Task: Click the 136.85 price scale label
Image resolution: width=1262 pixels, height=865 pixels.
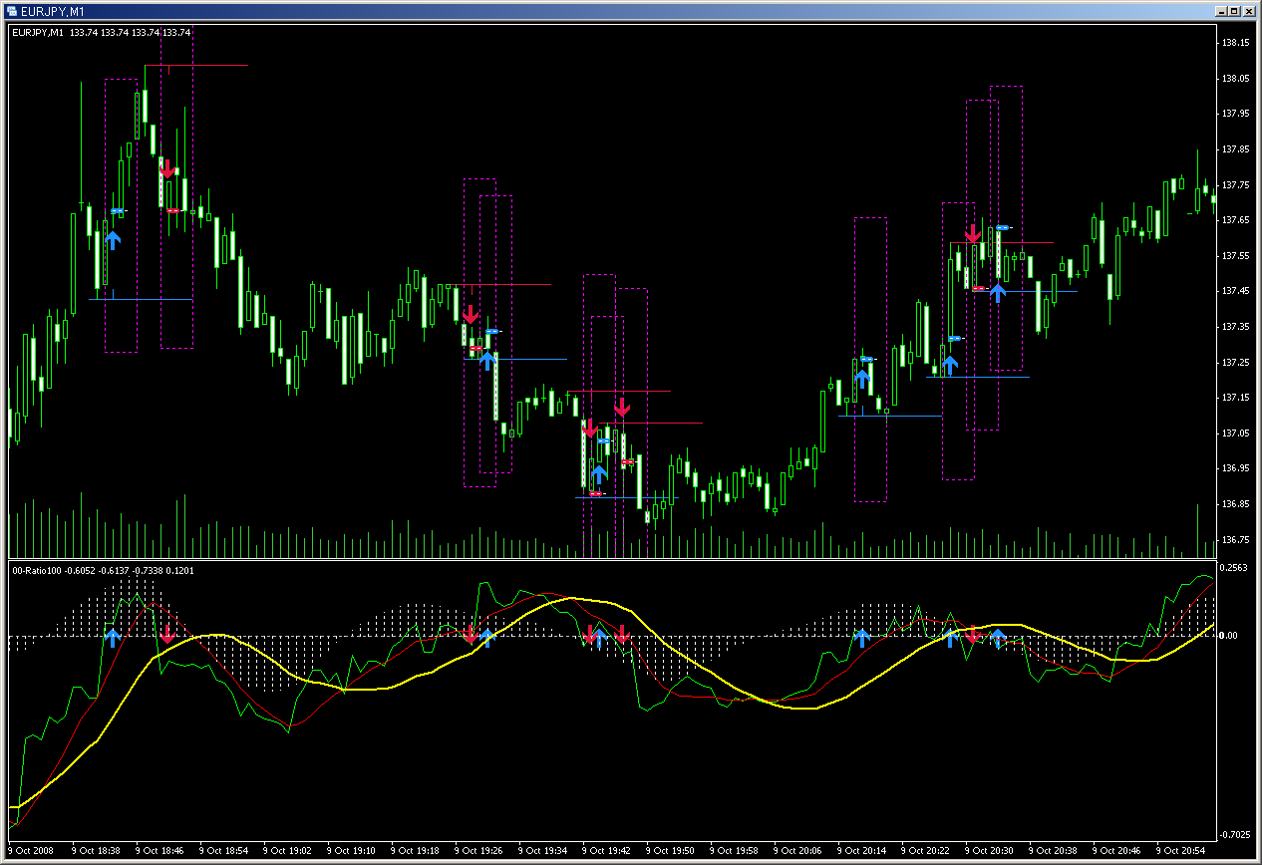Action: coord(1236,504)
